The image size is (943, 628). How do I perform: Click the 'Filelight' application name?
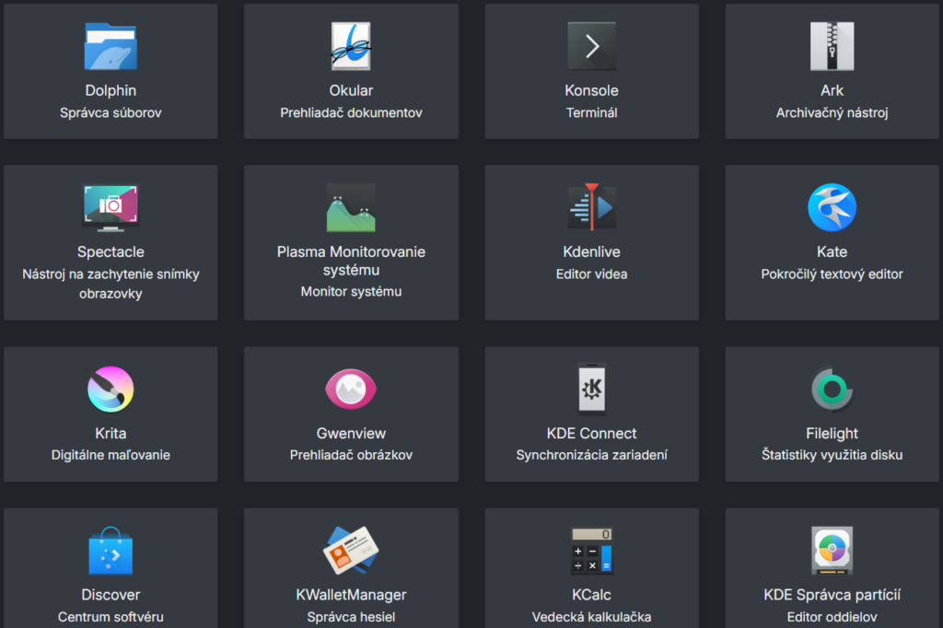click(832, 433)
